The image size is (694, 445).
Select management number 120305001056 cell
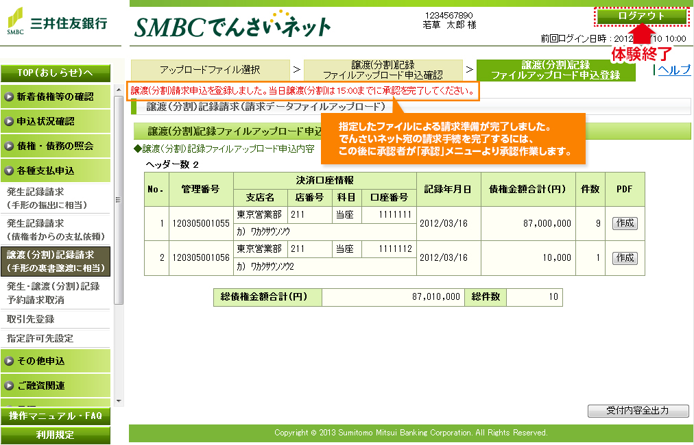click(x=201, y=257)
